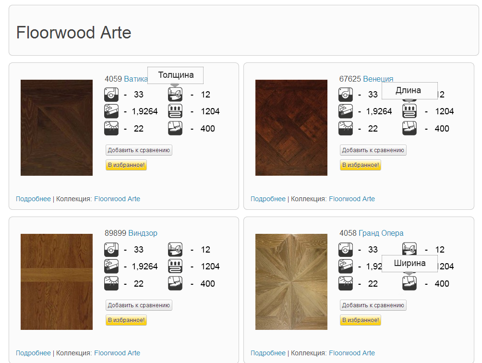Viewport: 482px width, 363px height.
Task: Click value 12 in product 4059 card
Action: click(x=205, y=95)
